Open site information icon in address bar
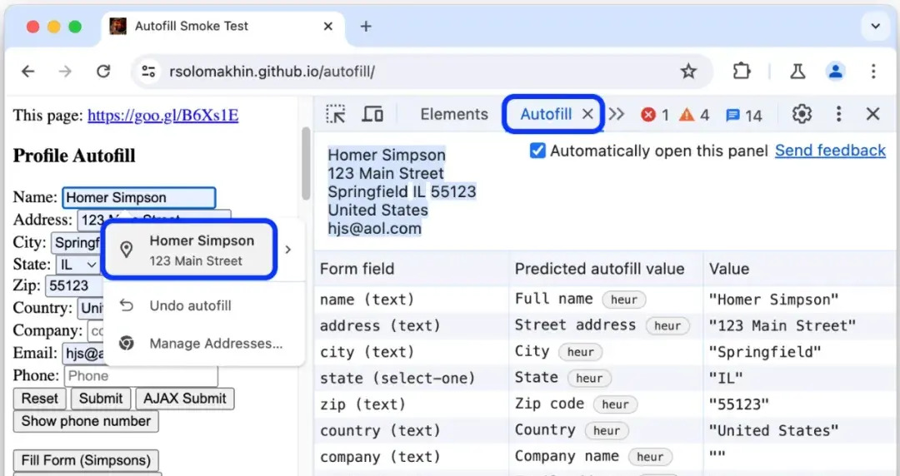The image size is (900, 476). (x=148, y=72)
